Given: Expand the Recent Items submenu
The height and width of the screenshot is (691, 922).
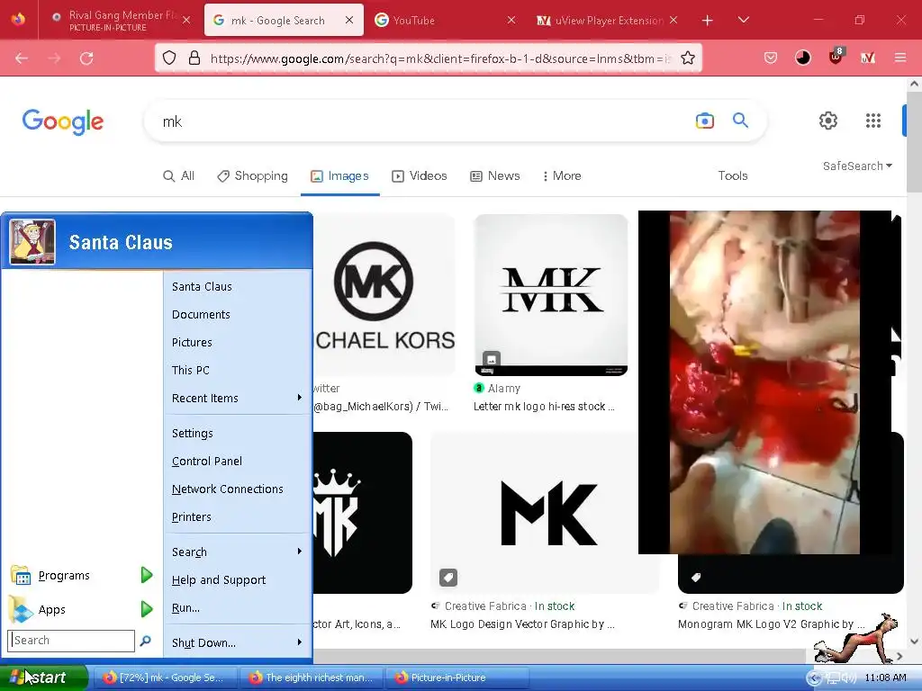Looking at the screenshot, I should coord(237,399).
